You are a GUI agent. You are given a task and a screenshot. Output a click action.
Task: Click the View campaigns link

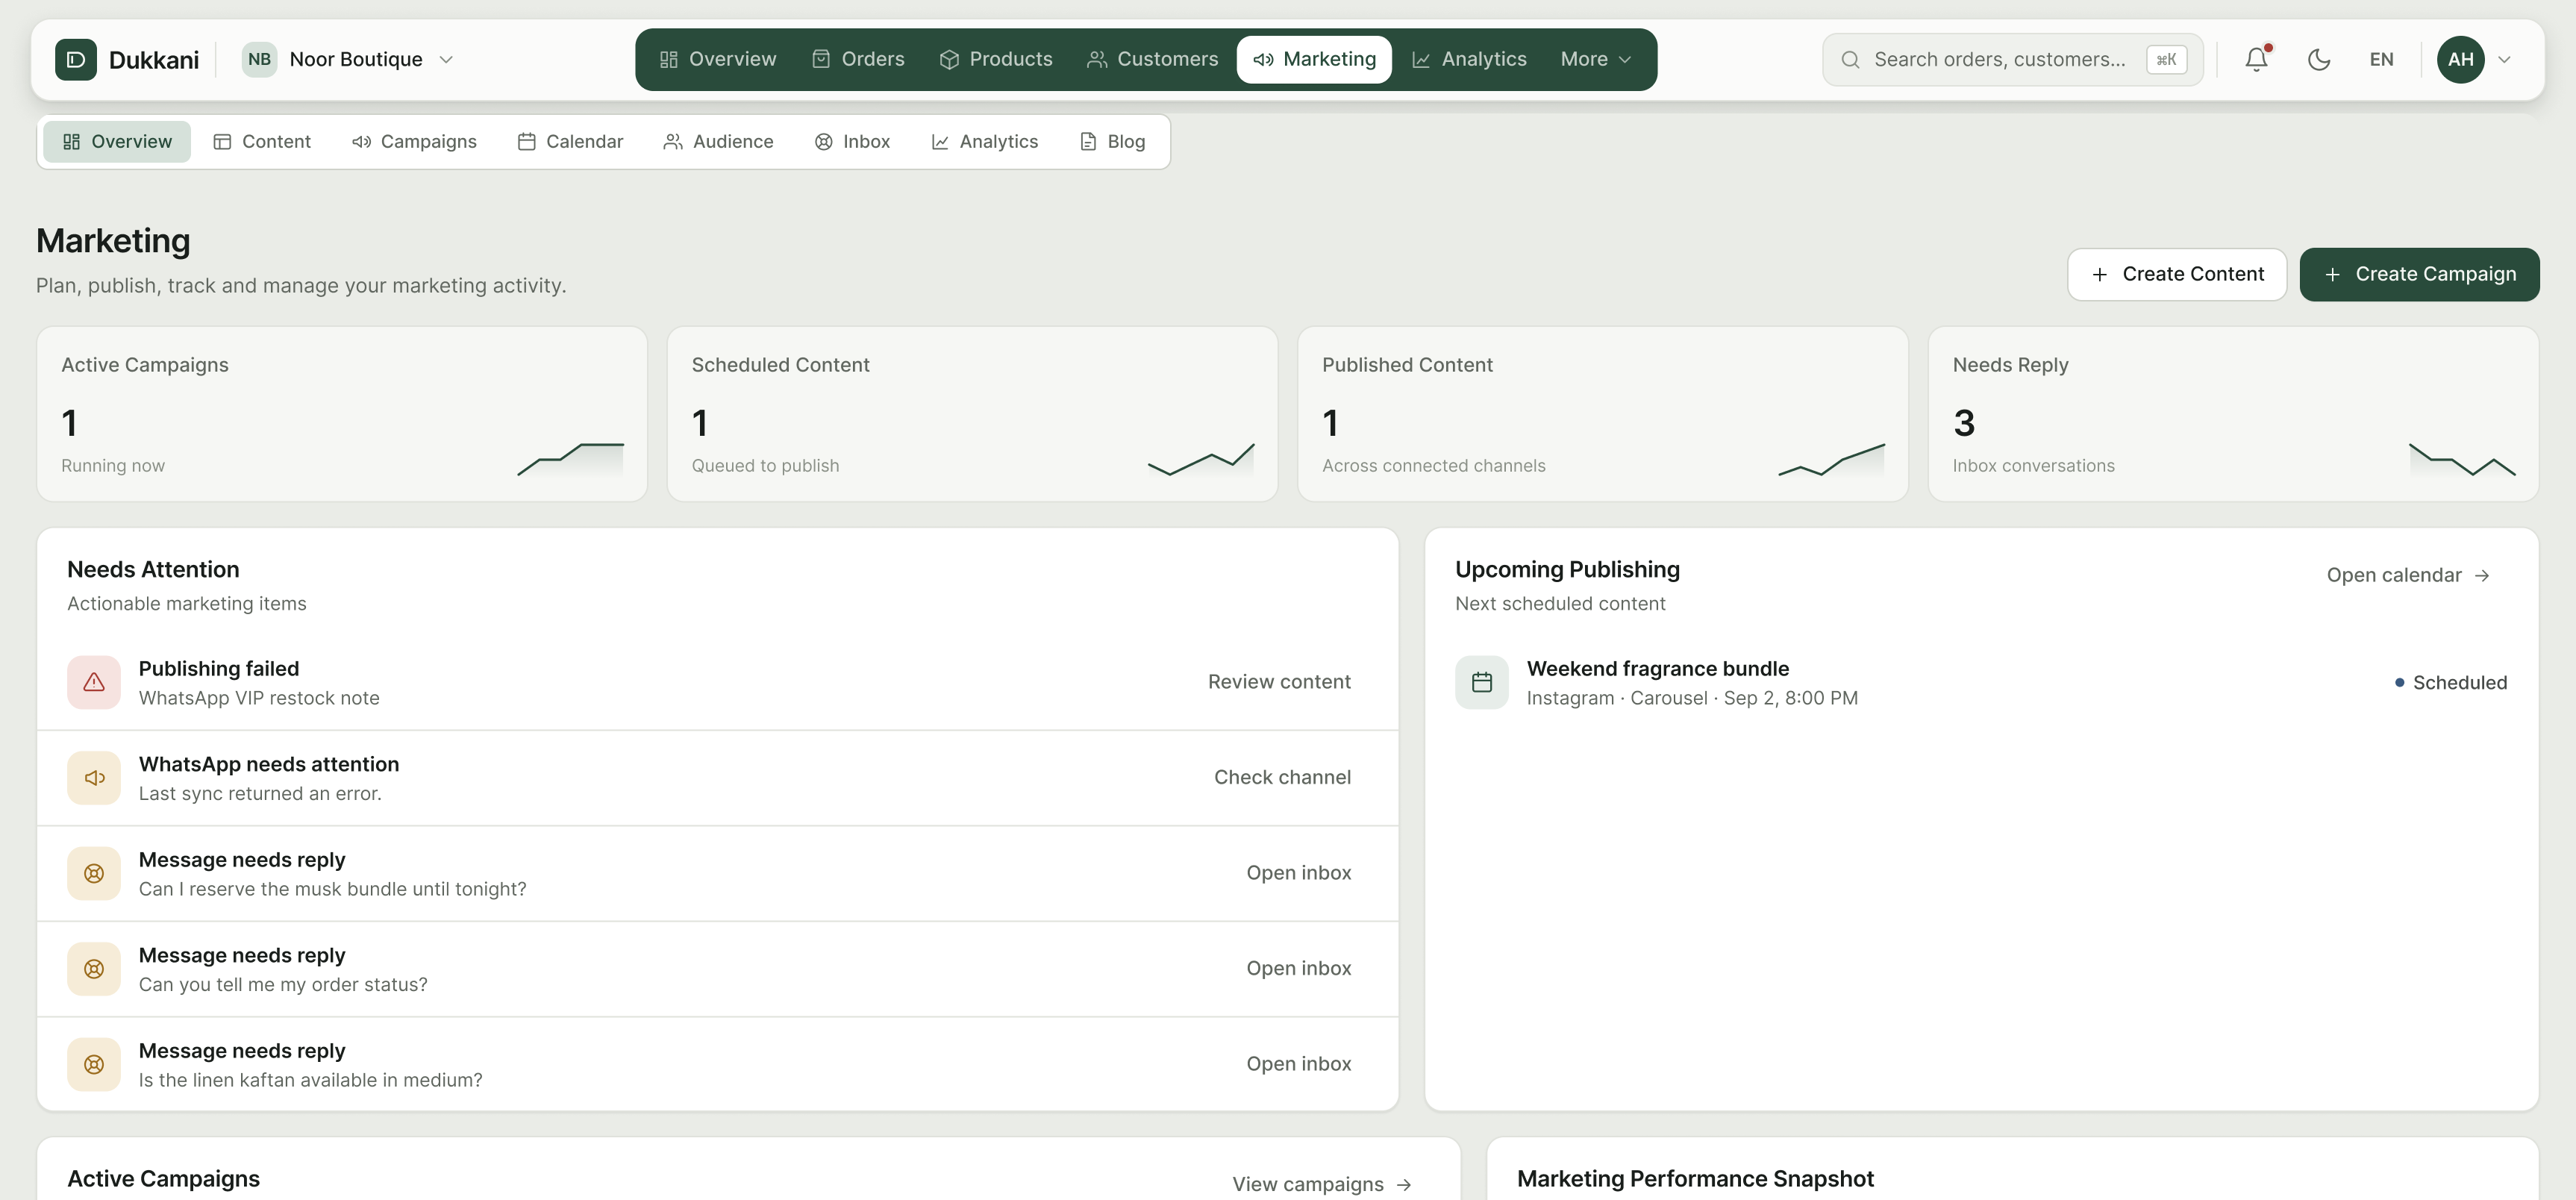1321,1184
